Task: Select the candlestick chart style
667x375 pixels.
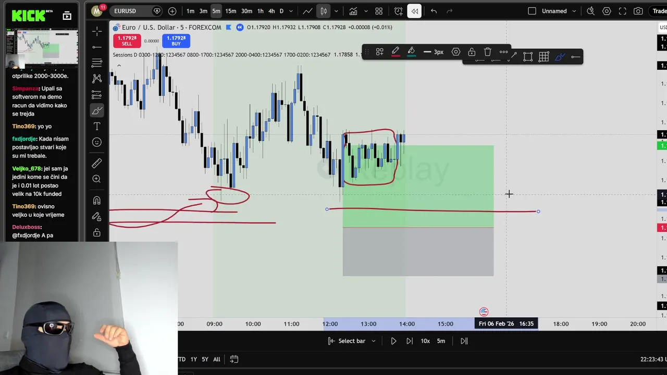Action: (x=324, y=11)
